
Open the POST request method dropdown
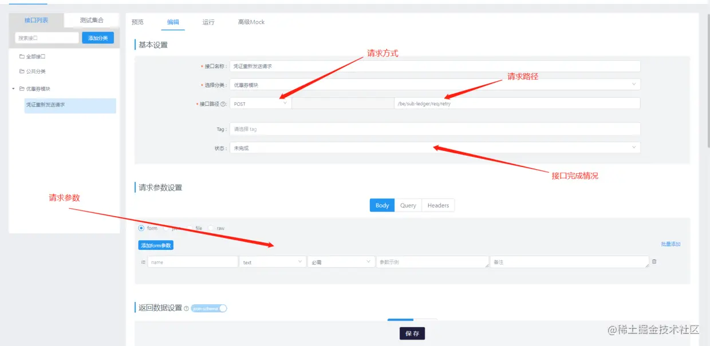click(x=261, y=104)
